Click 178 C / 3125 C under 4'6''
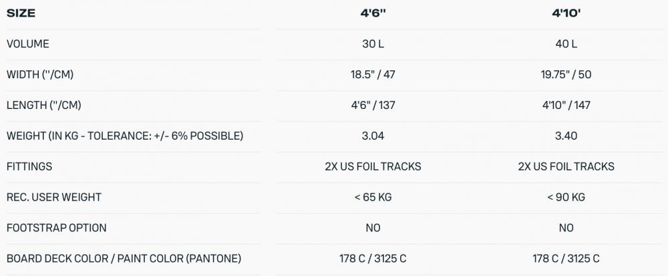The height and width of the screenshot is (276, 668). pos(373,259)
